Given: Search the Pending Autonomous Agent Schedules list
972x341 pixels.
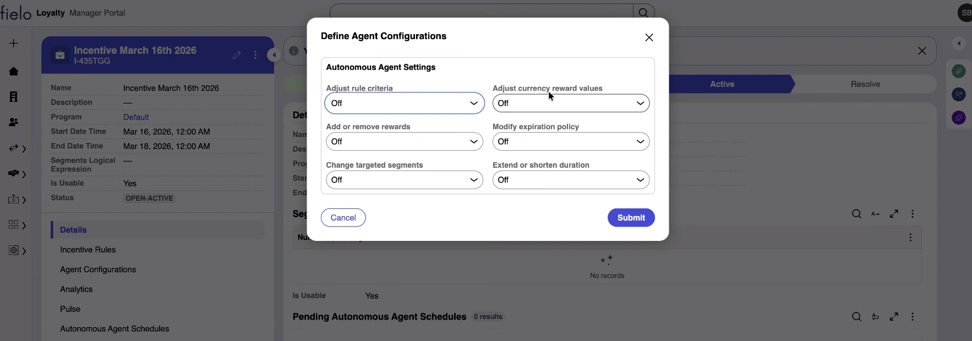Looking at the screenshot, I should (x=856, y=317).
